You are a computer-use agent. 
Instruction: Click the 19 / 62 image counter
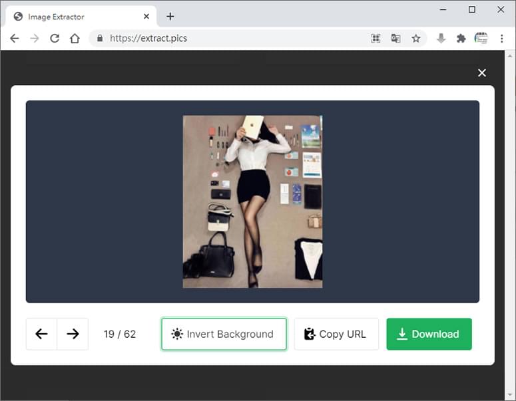tap(120, 334)
